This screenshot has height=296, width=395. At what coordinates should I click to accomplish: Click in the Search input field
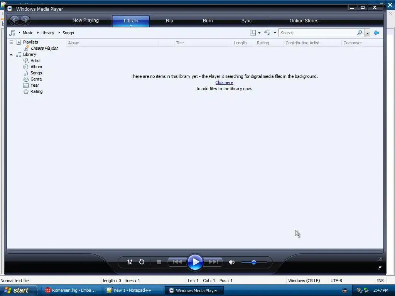318,33
